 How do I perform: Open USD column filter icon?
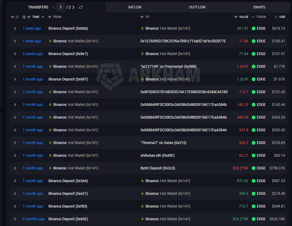(276, 17)
